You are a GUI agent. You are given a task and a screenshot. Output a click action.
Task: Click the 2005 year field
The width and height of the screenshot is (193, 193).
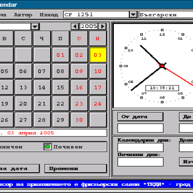point(89,27)
